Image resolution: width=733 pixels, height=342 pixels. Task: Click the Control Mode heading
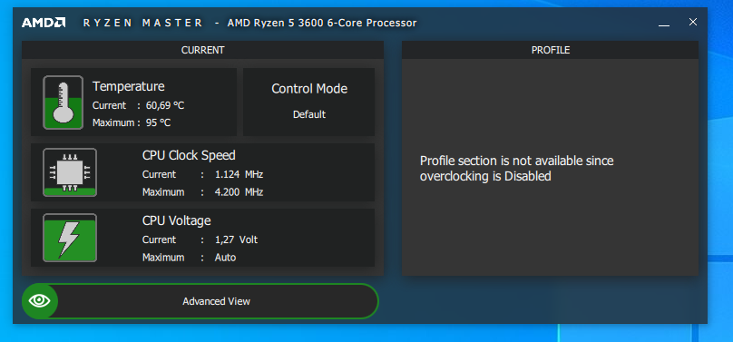point(309,89)
